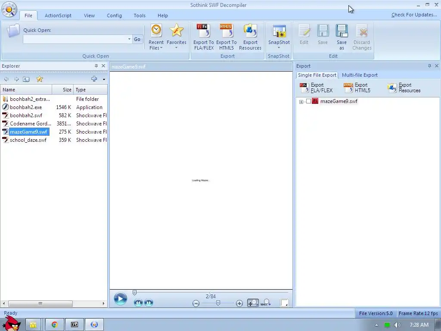Click the Discard Changes icon

pyautogui.click(x=362, y=31)
